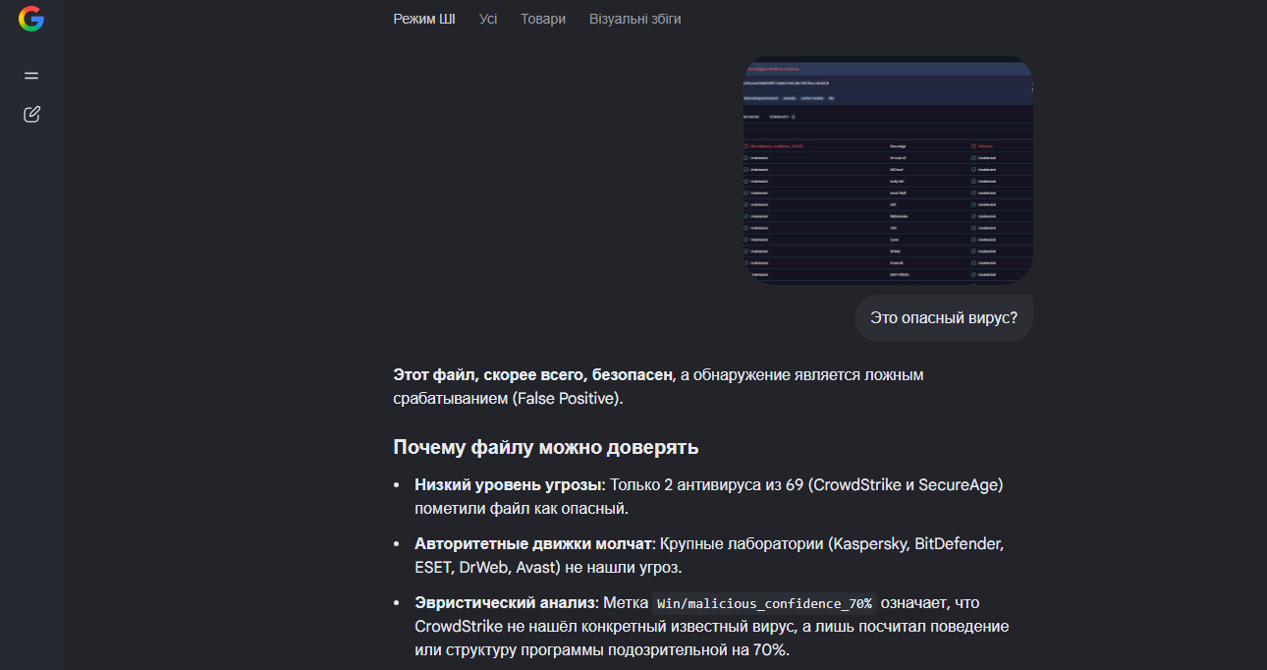
Task: Open the Візуальні збіги tab
Action: tap(635, 19)
